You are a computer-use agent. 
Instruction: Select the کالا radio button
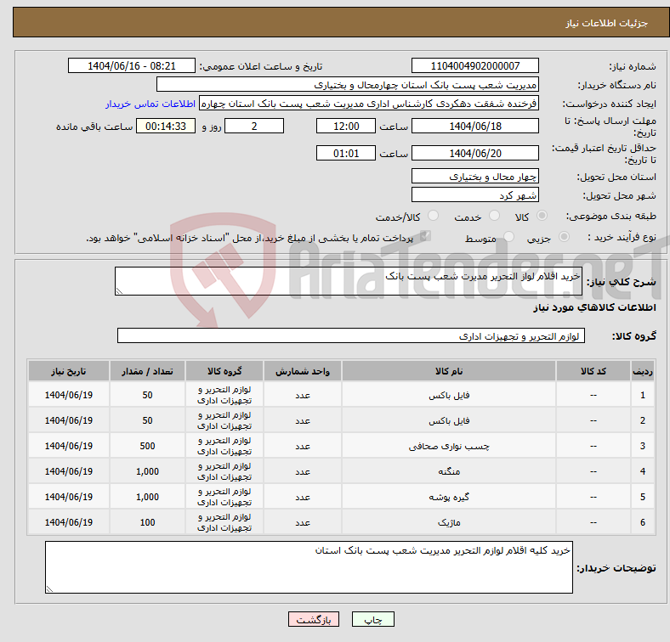point(542,216)
